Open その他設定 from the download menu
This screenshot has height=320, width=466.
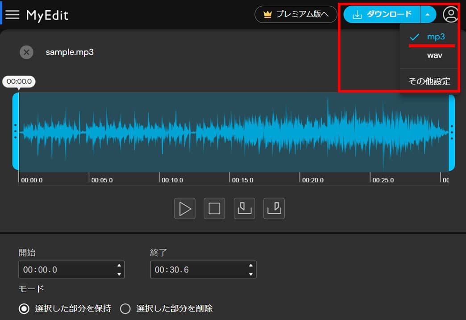[429, 81]
